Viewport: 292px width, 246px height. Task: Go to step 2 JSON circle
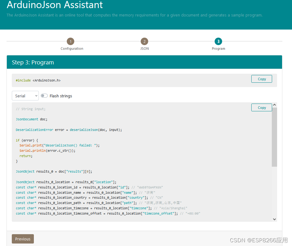144,41
